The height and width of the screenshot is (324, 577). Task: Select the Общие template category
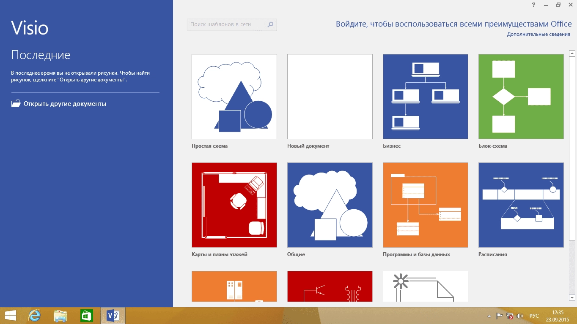click(x=330, y=205)
